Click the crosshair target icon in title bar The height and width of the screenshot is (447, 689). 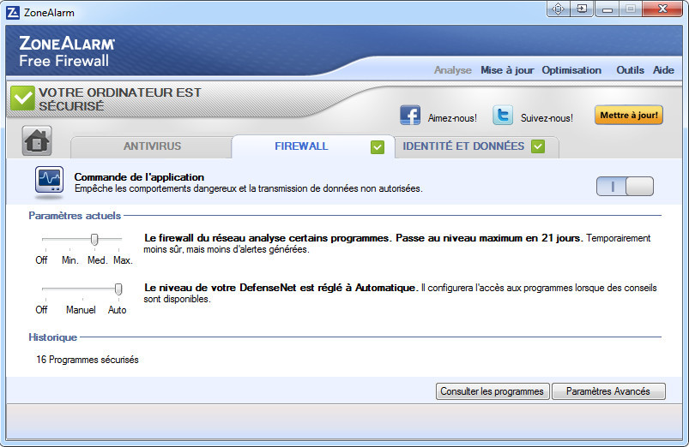click(x=558, y=9)
